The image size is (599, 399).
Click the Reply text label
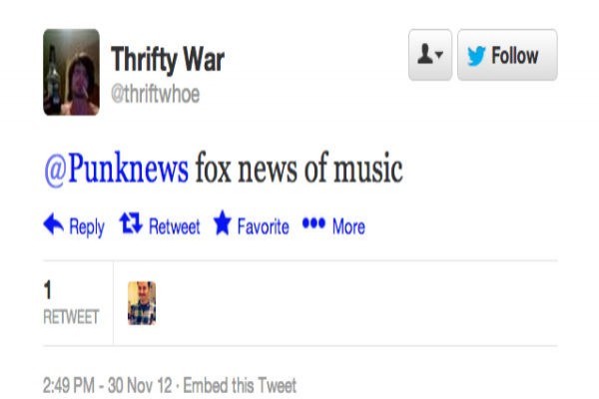[x=87, y=226]
